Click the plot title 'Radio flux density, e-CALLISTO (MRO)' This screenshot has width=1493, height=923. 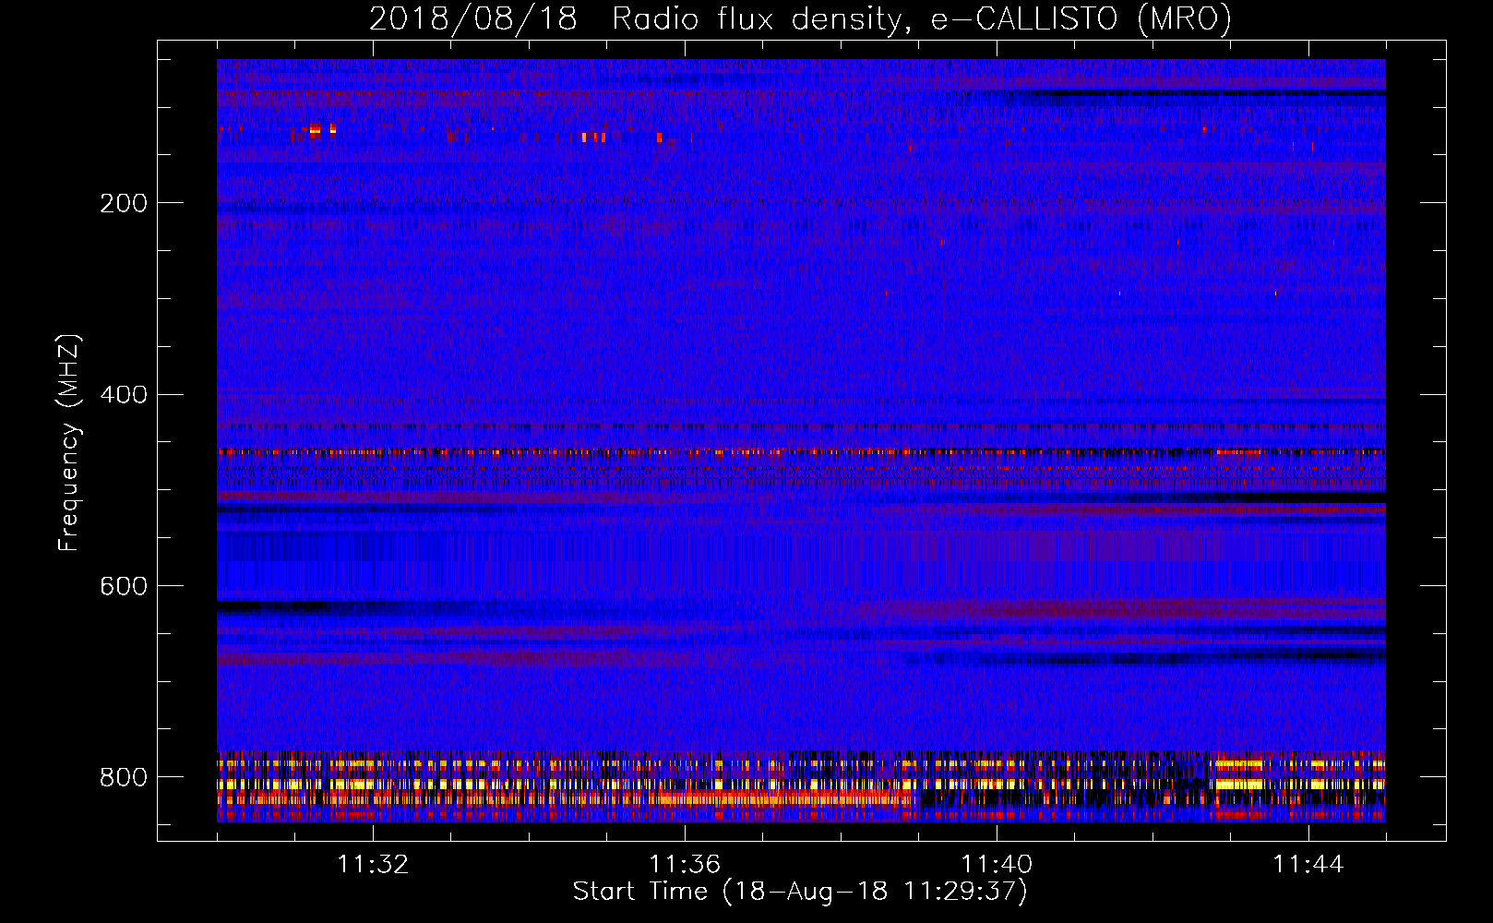pyautogui.click(x=922, y=19)
